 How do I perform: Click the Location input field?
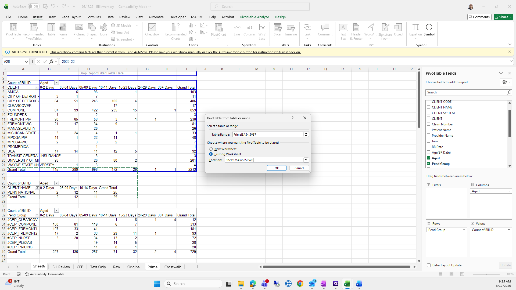coord(263,160)
